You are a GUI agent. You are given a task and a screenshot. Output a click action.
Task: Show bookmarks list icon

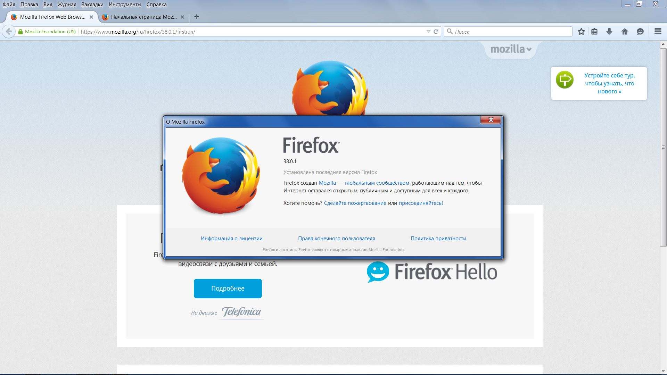594,32
